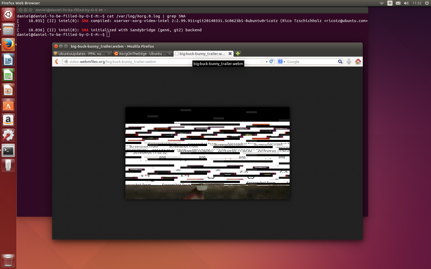Expand the Google search engine dropdown
This screenshot has height=269, width=431.
click(282, 62)
